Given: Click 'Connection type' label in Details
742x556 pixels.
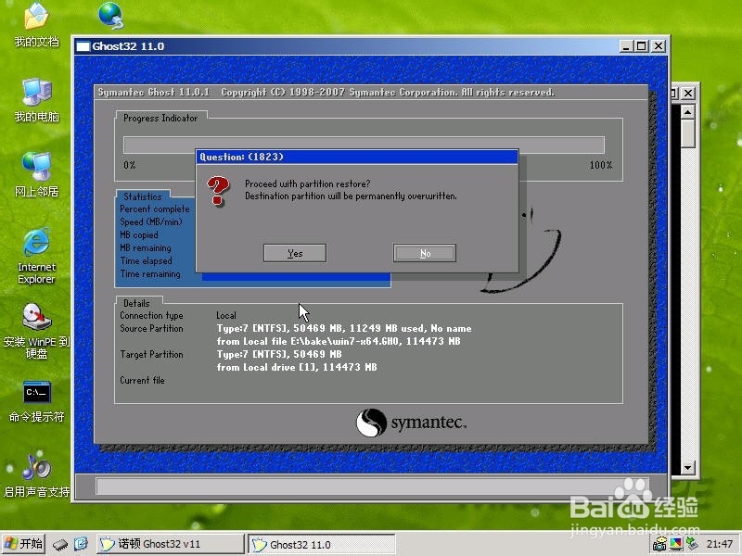Looking at the screenshot, I should click(151, 315).
